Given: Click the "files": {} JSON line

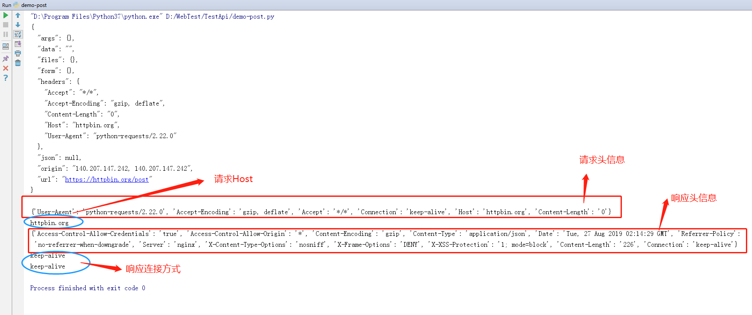Looking at the screenshot, I should point(57,60).
